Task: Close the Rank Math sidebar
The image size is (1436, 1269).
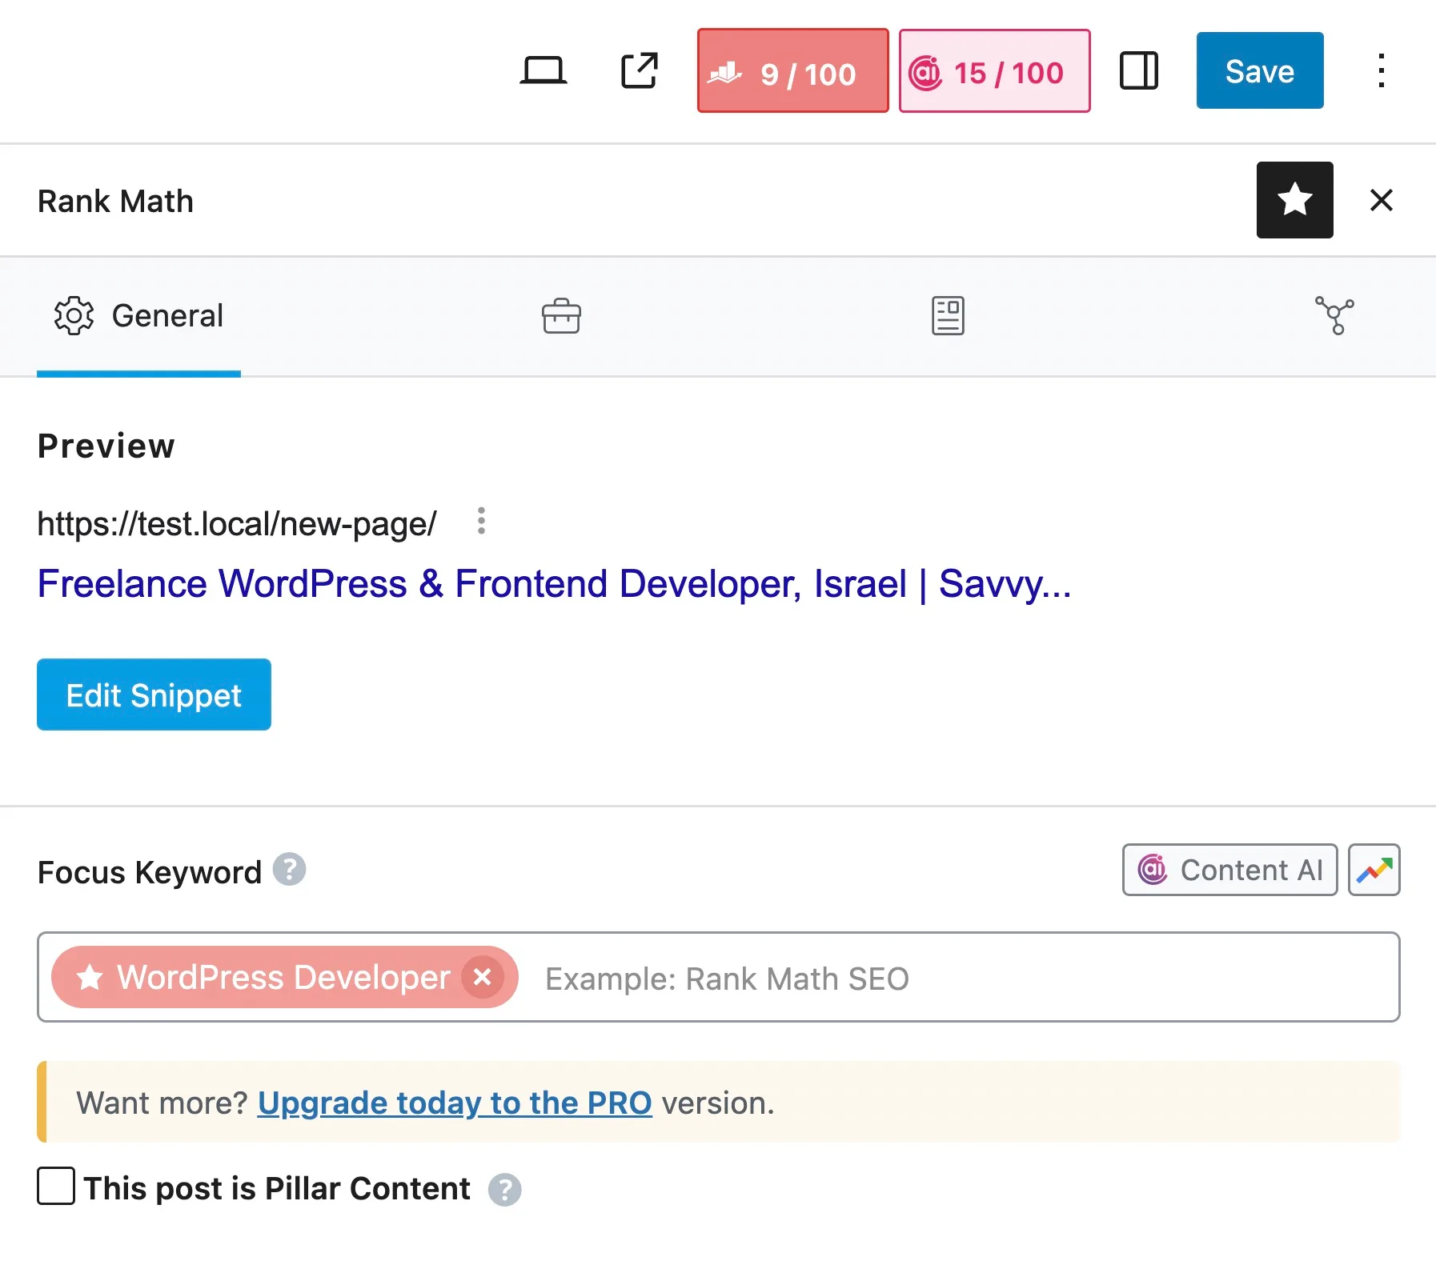Action: tap(1382, 200)
